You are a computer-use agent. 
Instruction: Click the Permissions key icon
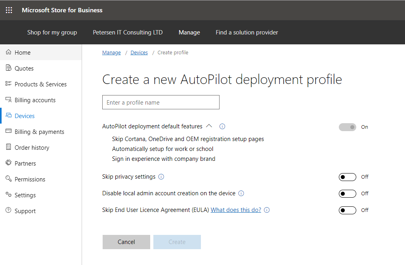9,179
